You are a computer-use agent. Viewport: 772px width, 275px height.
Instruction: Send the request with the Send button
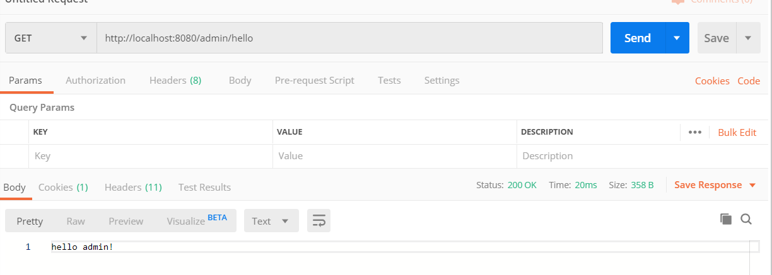[x=638, y=38]
